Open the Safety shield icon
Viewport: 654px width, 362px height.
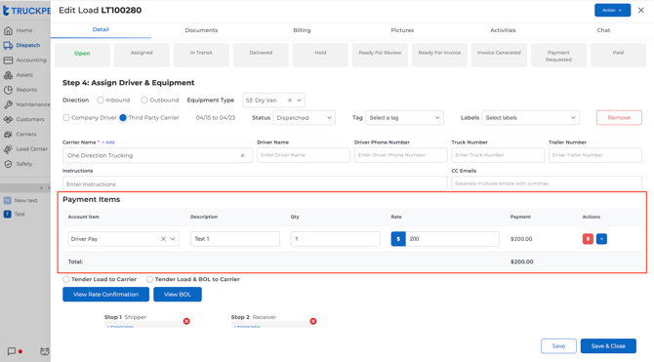point(8,164)
